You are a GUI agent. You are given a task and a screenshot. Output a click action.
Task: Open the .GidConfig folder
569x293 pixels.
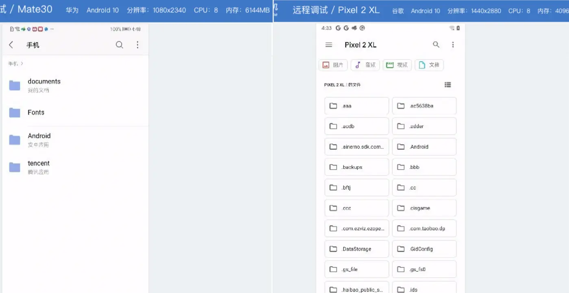[x=424, y=249]
